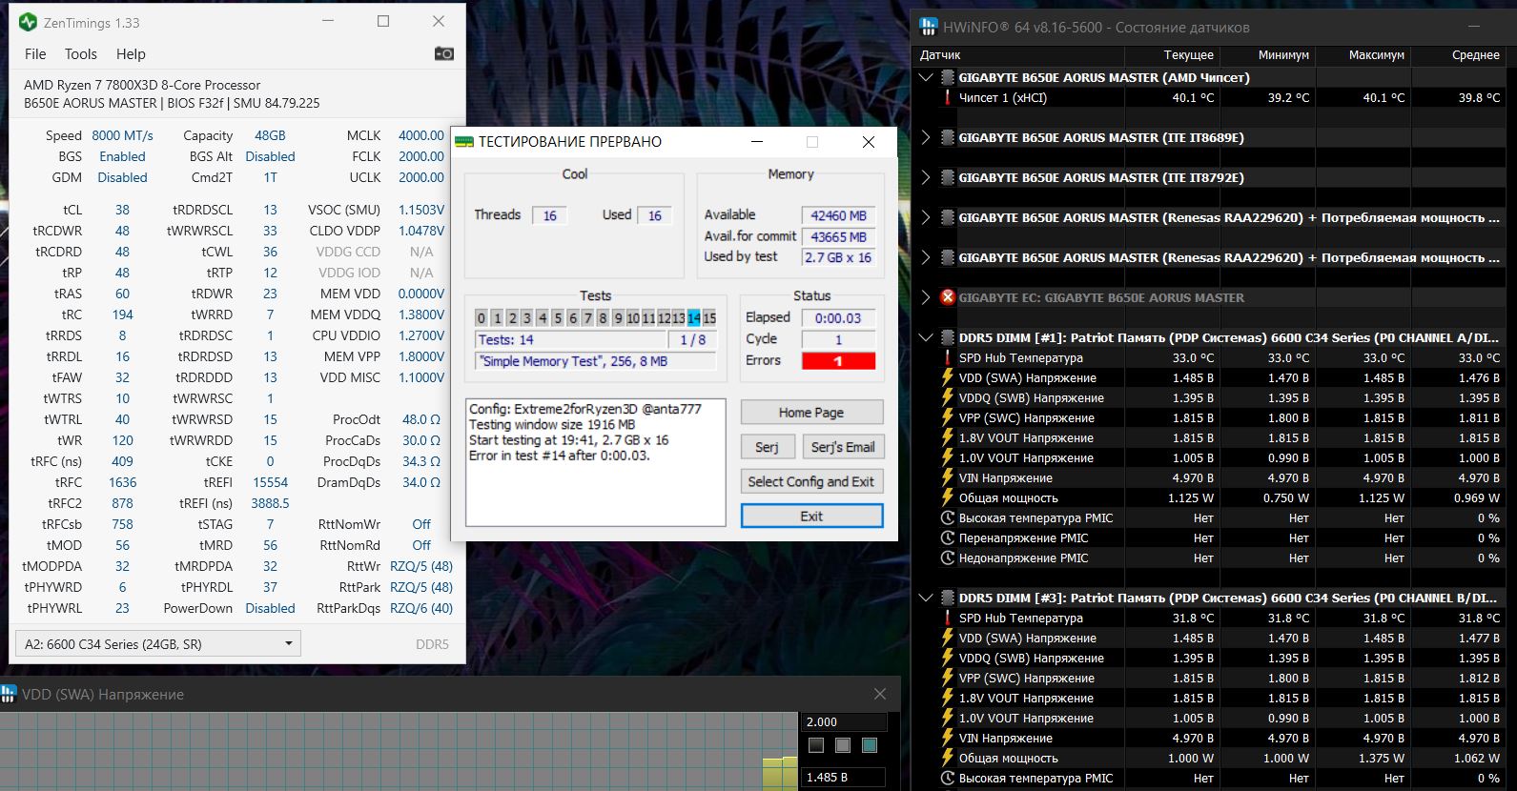1517x791 pixels.
Task: Collapse the DDR5 DIMM [#1] sensor group
Action: tap(925, 337)
